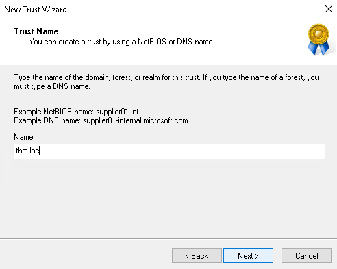Click the 'Type the name of the domain' instruction
Image resolution: width=337 pixels, height=269 pixels.
point(166,81)
